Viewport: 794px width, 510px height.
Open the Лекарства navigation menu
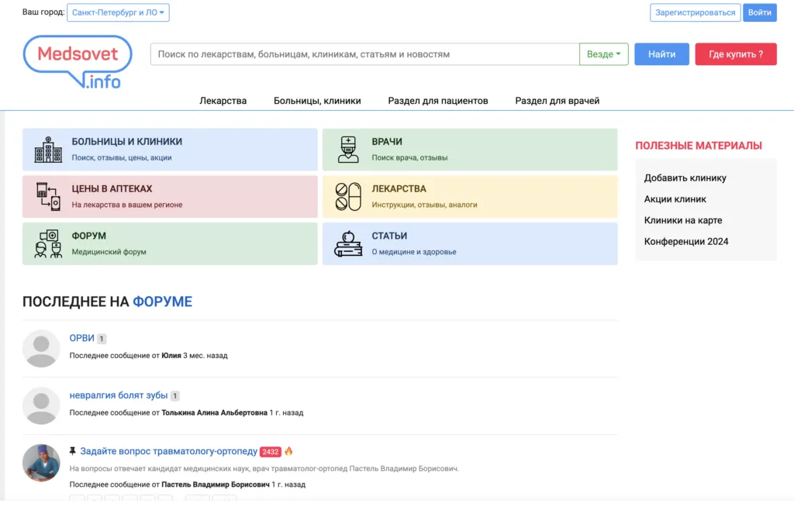[x=223, y=101]
